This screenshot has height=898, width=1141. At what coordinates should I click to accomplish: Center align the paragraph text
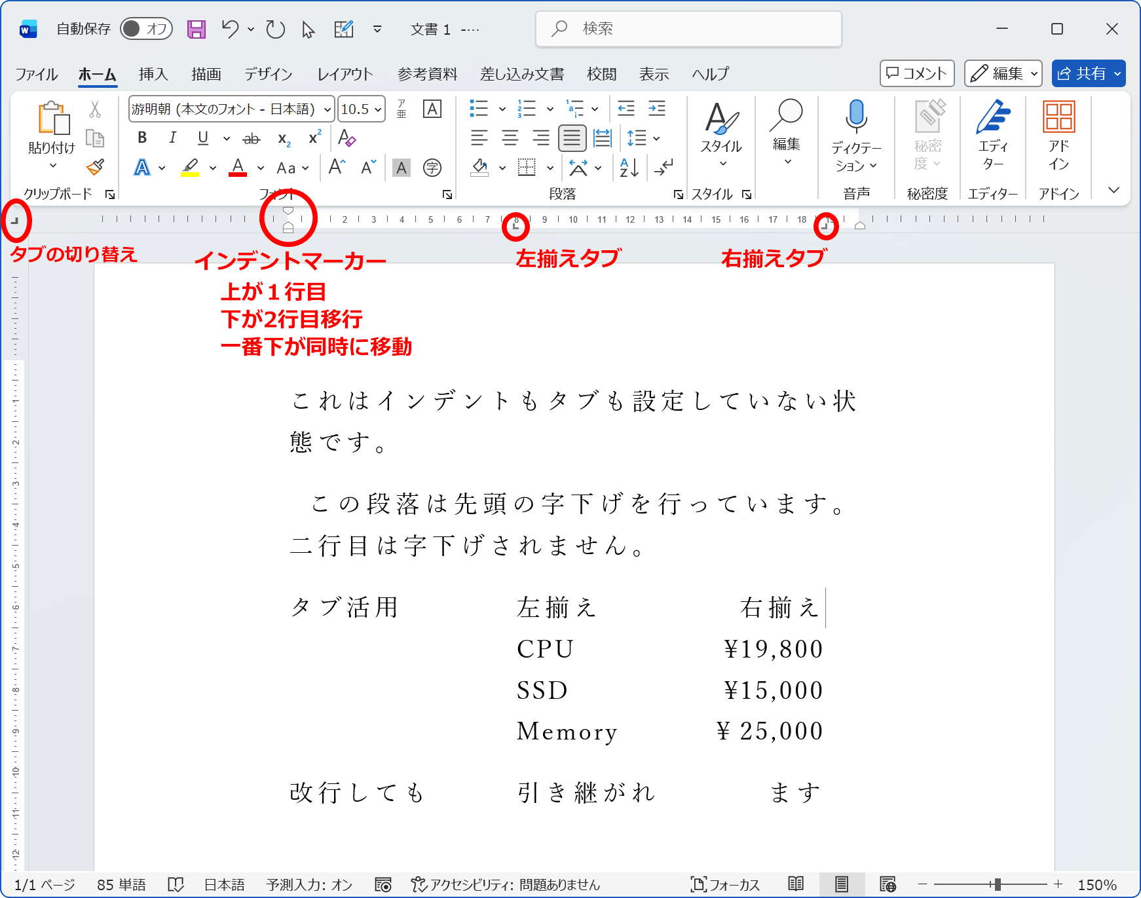pyautogui.click(x=510, y=138)
